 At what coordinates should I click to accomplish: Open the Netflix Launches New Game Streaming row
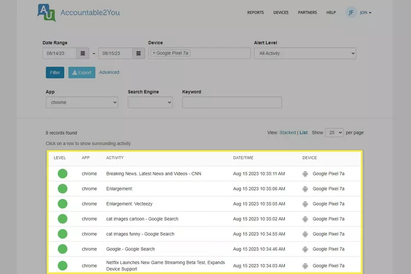(x=205, y=265)
